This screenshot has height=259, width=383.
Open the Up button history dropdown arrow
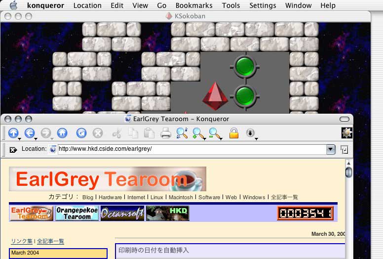pyautogui.click(x=19, y=139)
